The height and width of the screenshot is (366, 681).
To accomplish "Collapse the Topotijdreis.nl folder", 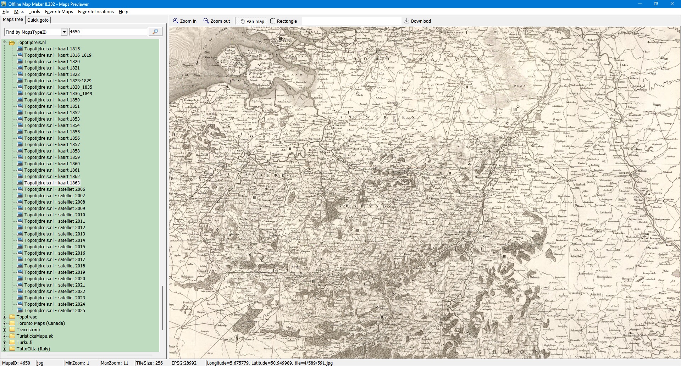I will (5, 43).
